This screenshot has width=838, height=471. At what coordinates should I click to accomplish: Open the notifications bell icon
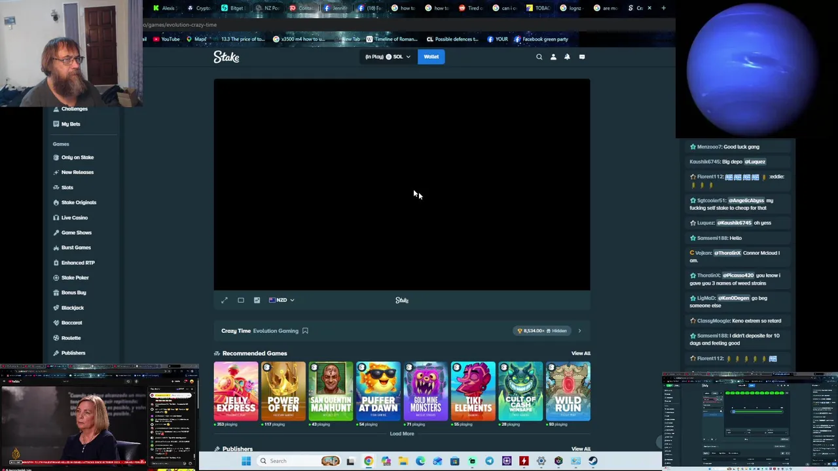567,57
